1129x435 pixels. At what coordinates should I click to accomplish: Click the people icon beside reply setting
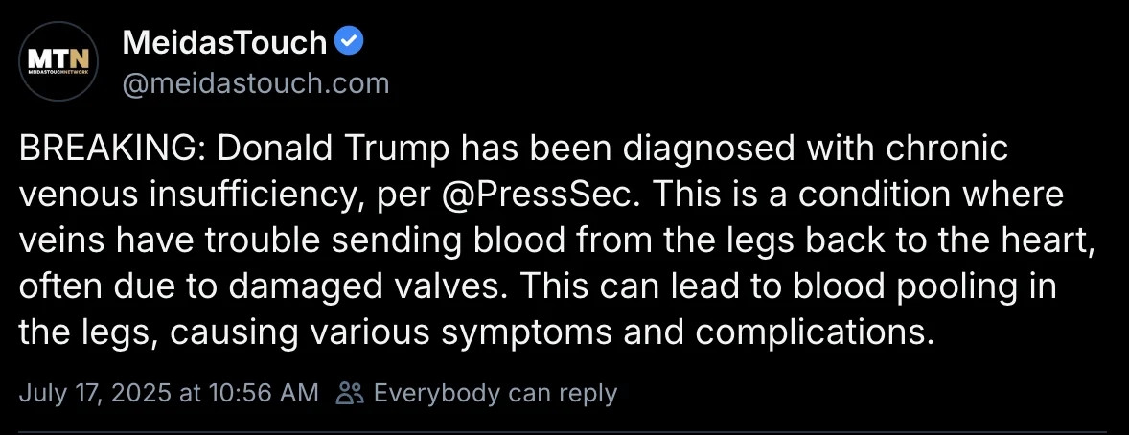coord(351,393)
